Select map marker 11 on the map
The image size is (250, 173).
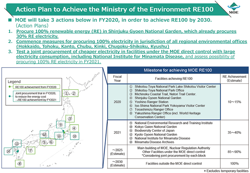[59, 136]
